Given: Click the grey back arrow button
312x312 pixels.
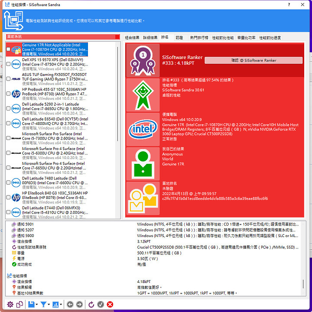Looking at the screenshot, I should click(x=70, y=304).
